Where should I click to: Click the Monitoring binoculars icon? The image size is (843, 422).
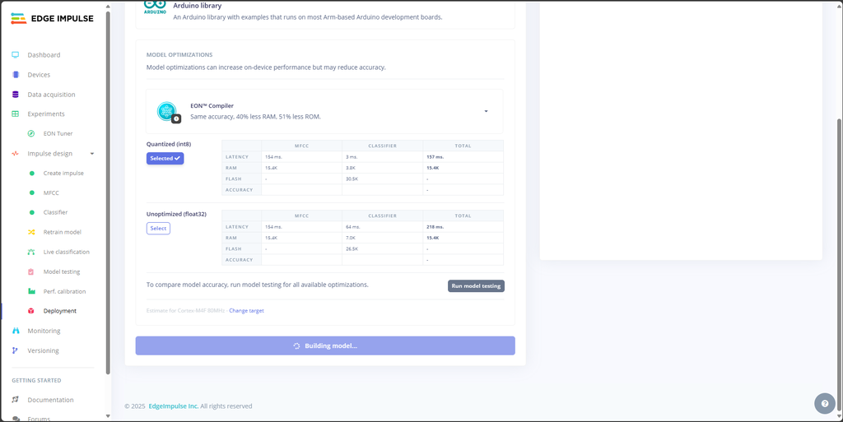pos(16,331)
